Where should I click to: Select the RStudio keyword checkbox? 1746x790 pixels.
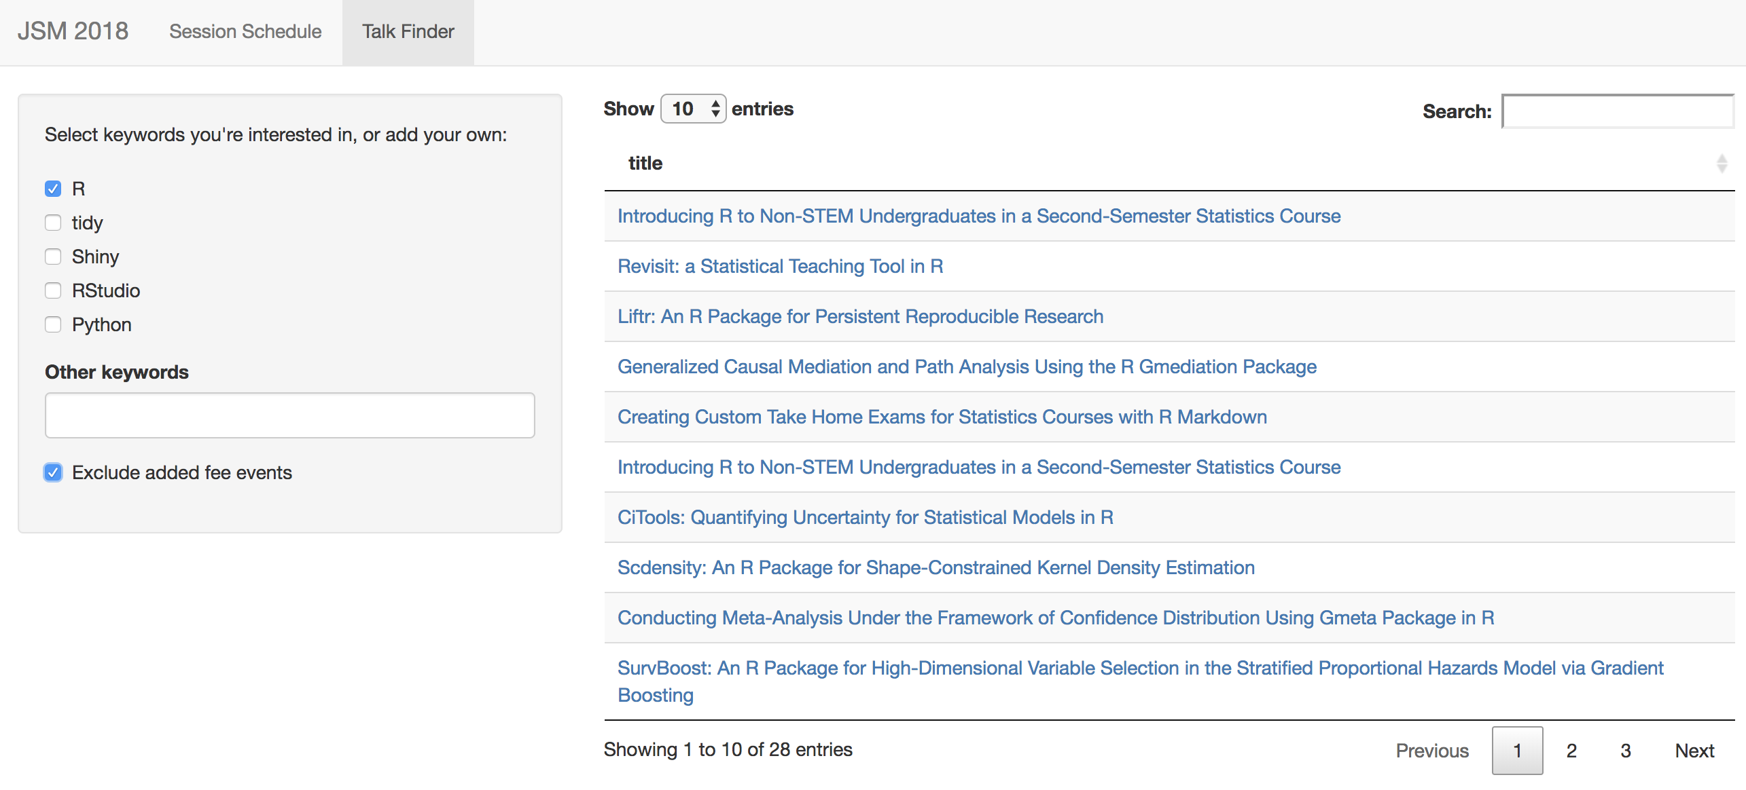53,290
